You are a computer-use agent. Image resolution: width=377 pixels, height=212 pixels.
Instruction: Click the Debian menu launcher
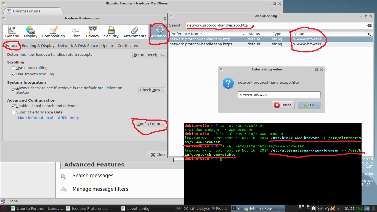[4, 208]
